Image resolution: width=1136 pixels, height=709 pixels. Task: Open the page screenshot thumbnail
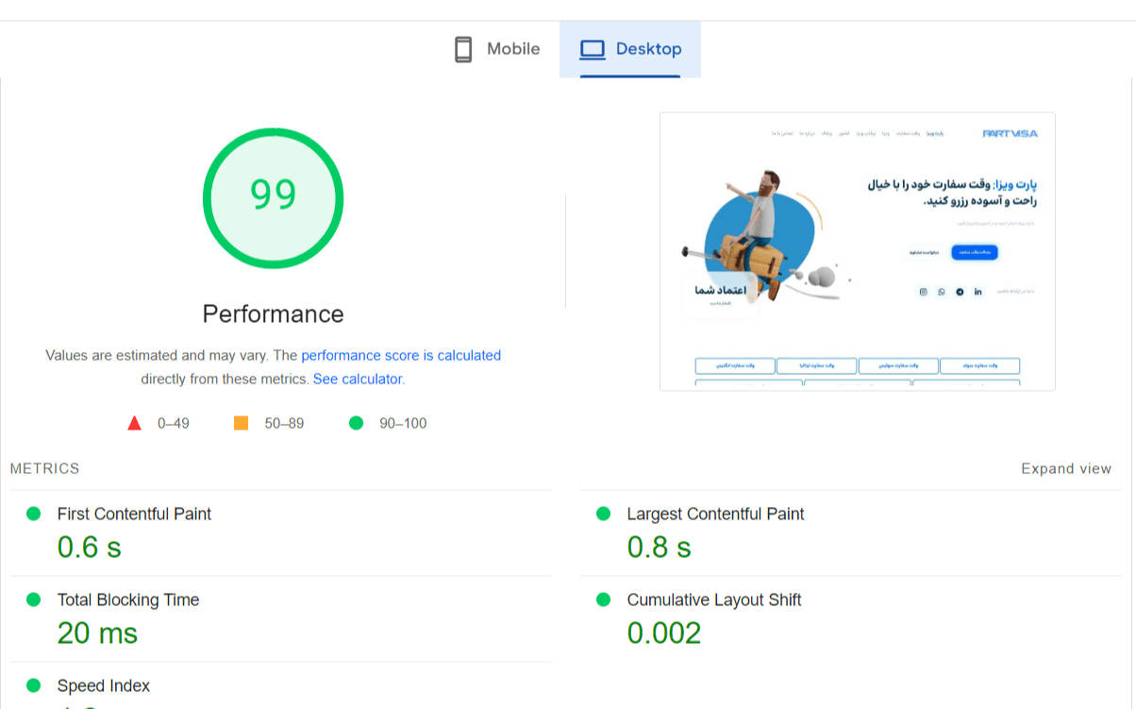858,251
